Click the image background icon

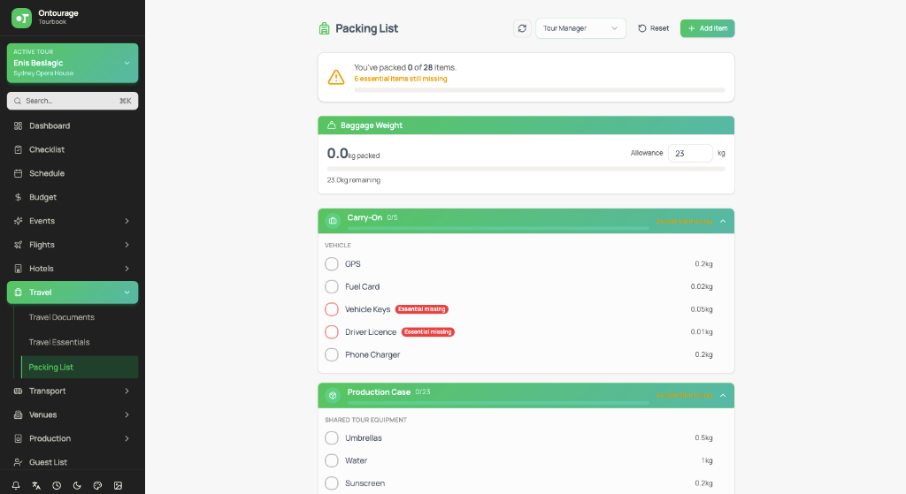pos(118,485)
